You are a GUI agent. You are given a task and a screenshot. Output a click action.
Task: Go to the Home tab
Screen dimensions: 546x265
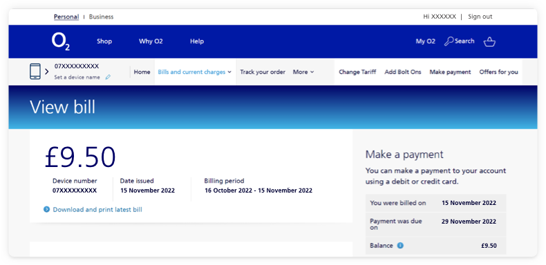click(142, 72)
